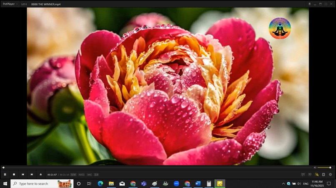Image resolution: width=336 pixels, height=188 pixels.
Task: Click the PotPlayer taskbar icon
Action: coord(220,183)
